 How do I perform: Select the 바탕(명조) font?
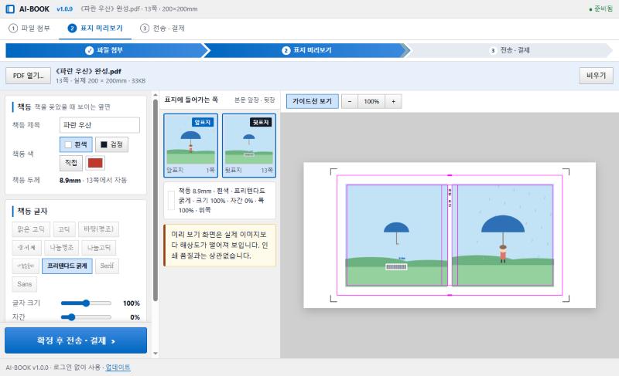pos(98,229)
